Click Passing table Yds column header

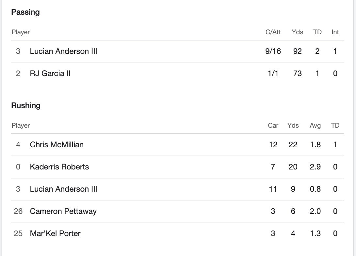tap(297, 32)
